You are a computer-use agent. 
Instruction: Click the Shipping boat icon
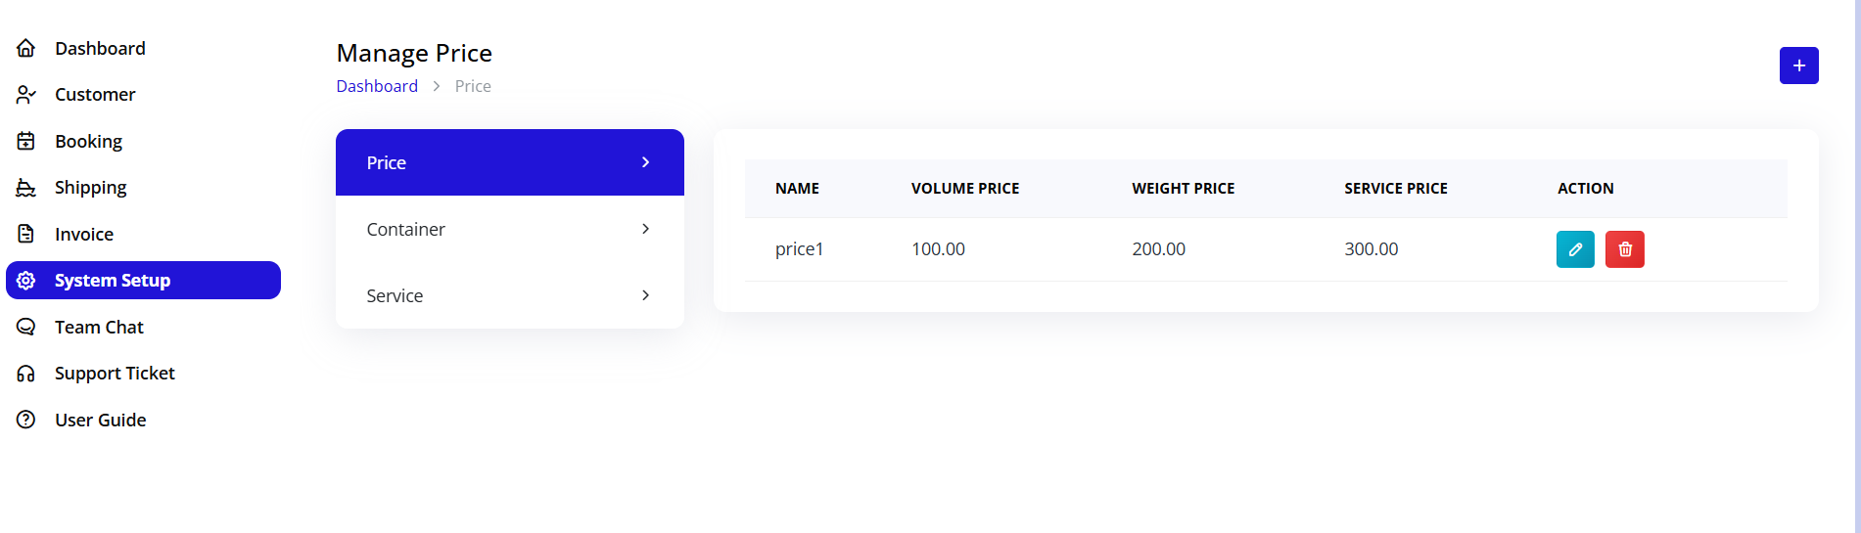point(26,188)
